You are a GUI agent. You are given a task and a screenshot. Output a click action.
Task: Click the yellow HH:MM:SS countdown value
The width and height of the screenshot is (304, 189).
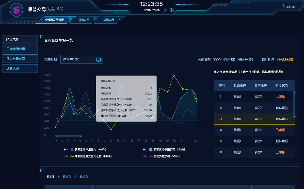(x=285, y=60)
